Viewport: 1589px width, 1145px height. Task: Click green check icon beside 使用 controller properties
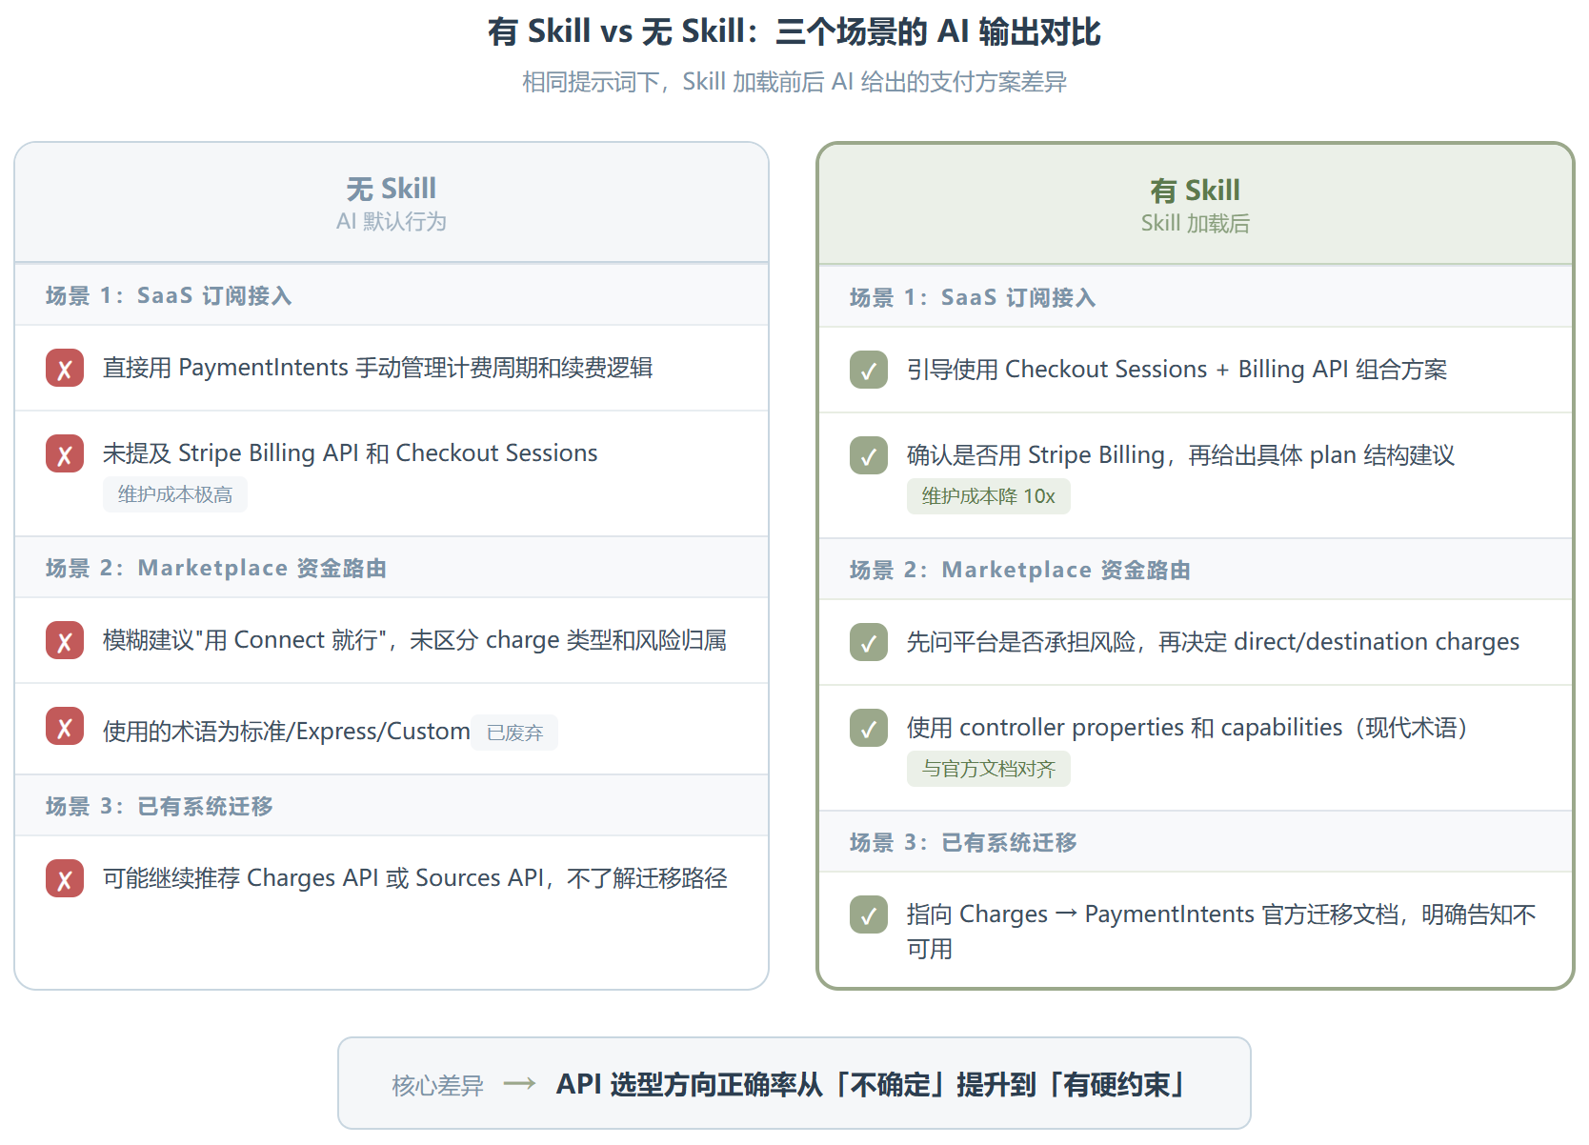(869, 728)
